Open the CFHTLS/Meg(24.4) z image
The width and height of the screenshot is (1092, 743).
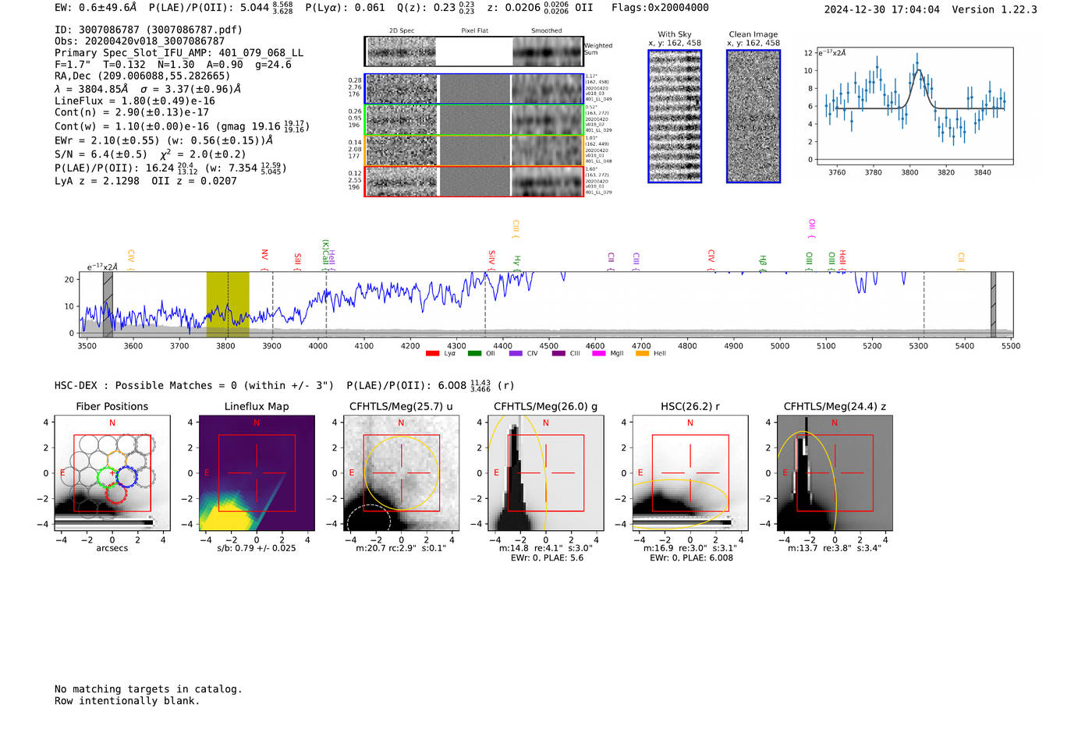click(835, 473)
